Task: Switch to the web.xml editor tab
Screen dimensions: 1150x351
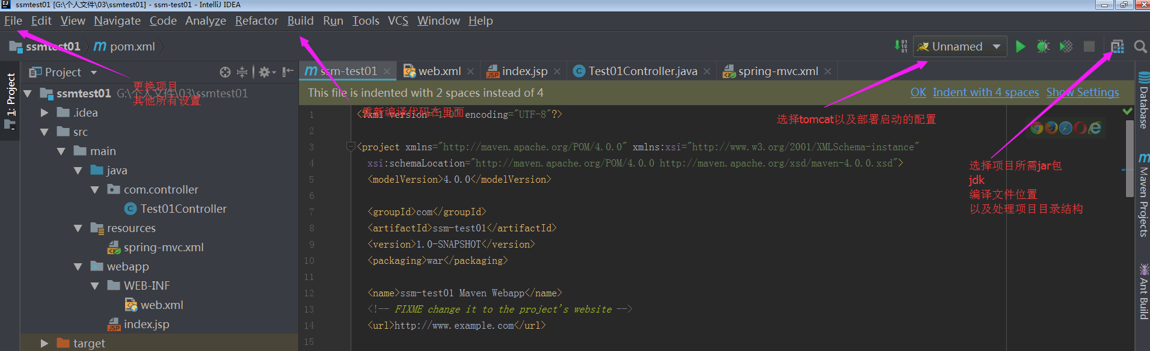Action: coord(440,72)
